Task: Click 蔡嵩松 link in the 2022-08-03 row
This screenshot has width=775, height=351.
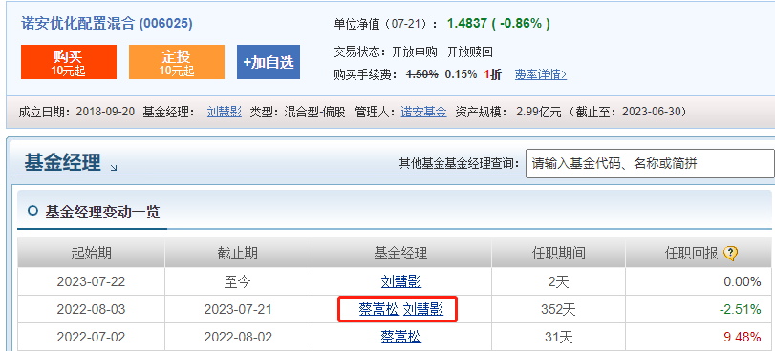Action: tap(378, 310)
